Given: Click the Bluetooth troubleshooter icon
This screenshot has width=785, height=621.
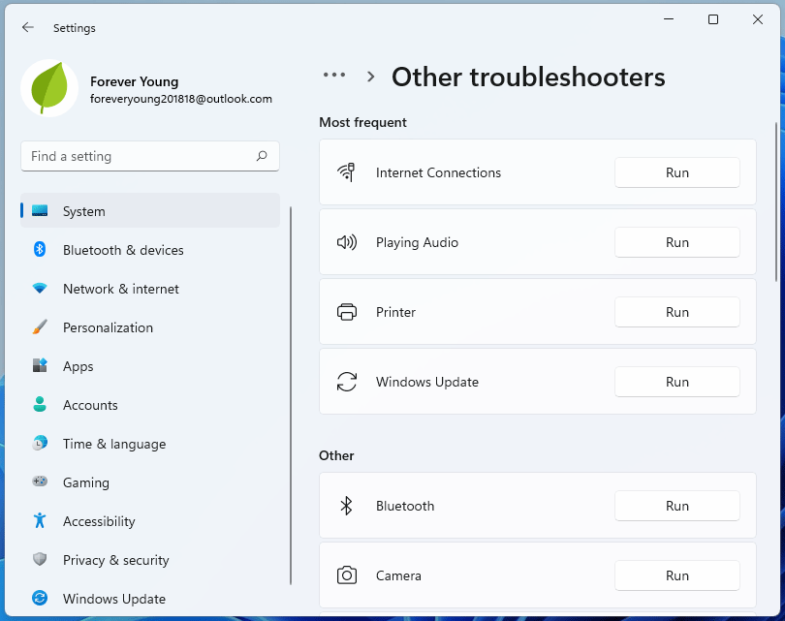Looking at the screenshot, I should (346, 506).
